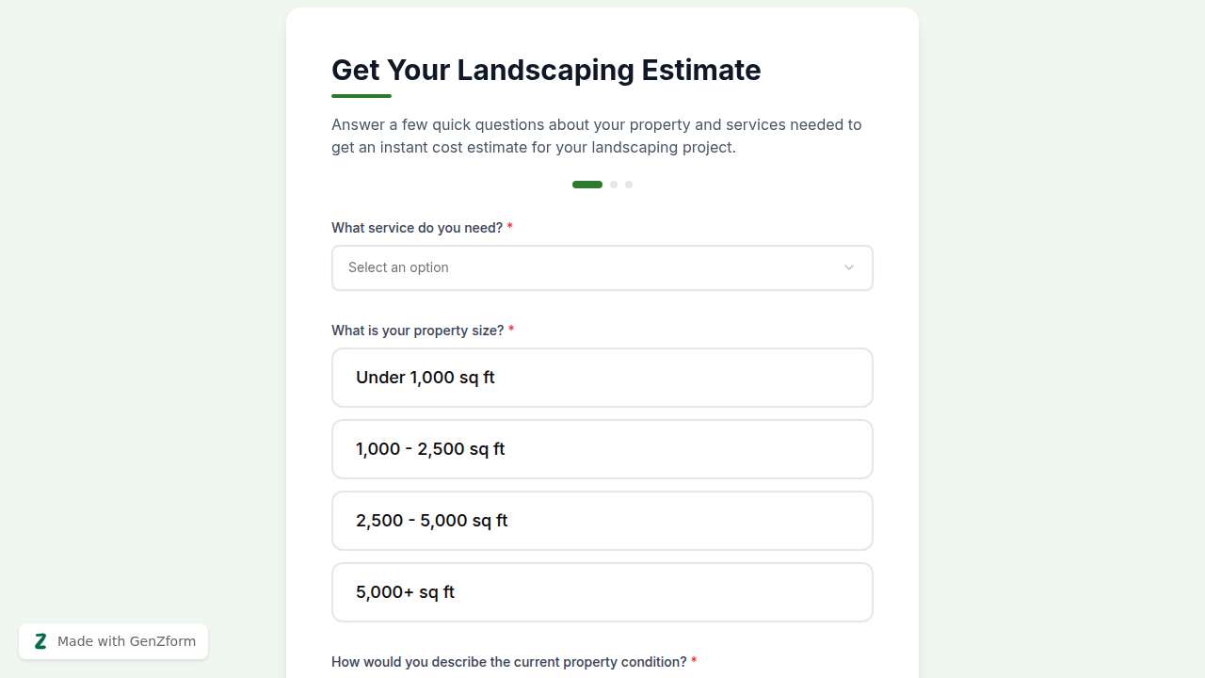Click the filled green step-one progress bar
This screenshot has height=678, width=1205.
(x=586, y=185)
